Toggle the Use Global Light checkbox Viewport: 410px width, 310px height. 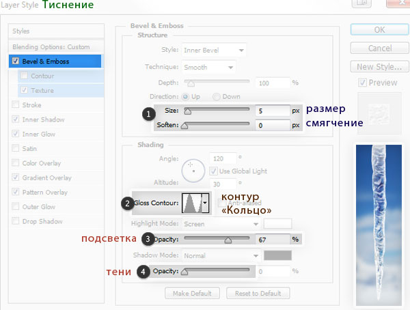click(x=213, y=171)
